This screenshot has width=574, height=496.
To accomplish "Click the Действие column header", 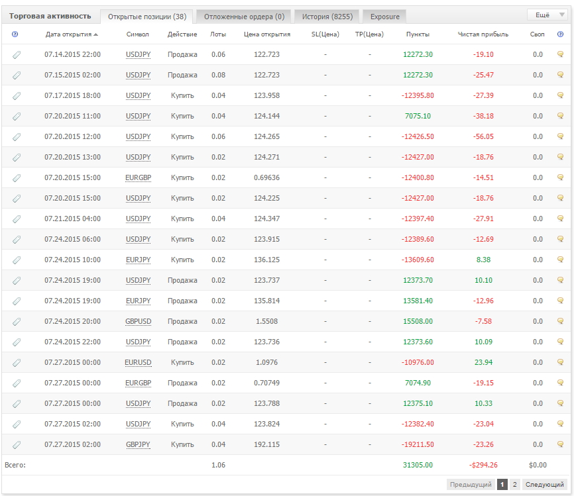I will click(182, 34).
